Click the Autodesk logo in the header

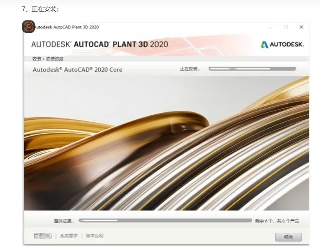[282, 44]
